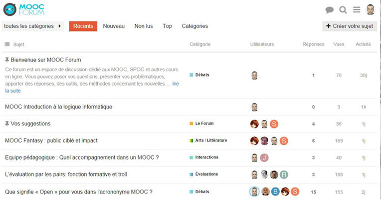
Task: Switch to the Non lus tab
Action: click(x=144, y=26)
